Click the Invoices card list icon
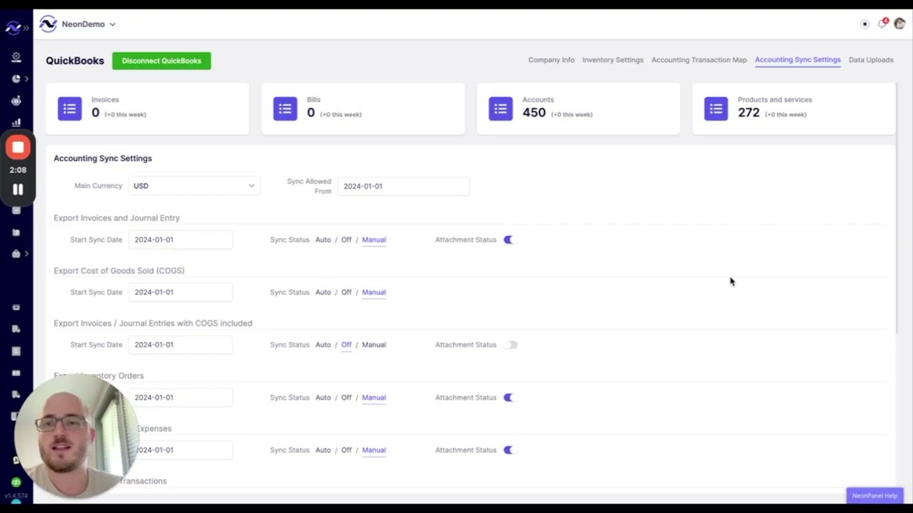 coord(70,109)
